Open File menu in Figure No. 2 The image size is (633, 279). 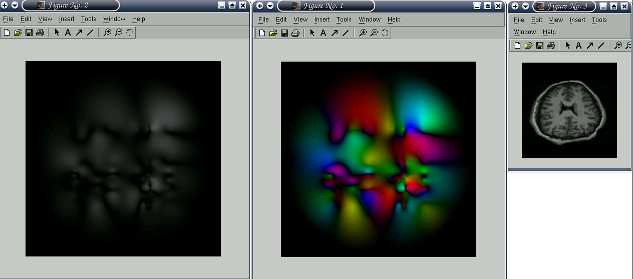[x=8, y=19]
